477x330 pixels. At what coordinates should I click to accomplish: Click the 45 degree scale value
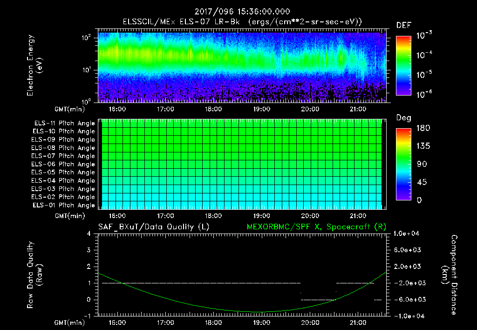coord(422,182)
